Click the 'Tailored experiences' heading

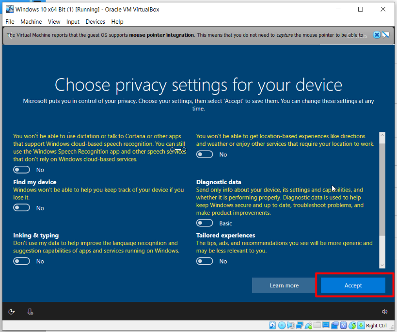[225, 235]
